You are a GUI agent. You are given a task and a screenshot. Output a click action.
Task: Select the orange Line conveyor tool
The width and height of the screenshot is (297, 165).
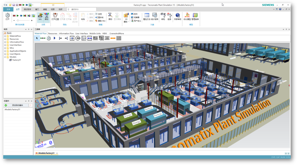(x=113, y=38)
